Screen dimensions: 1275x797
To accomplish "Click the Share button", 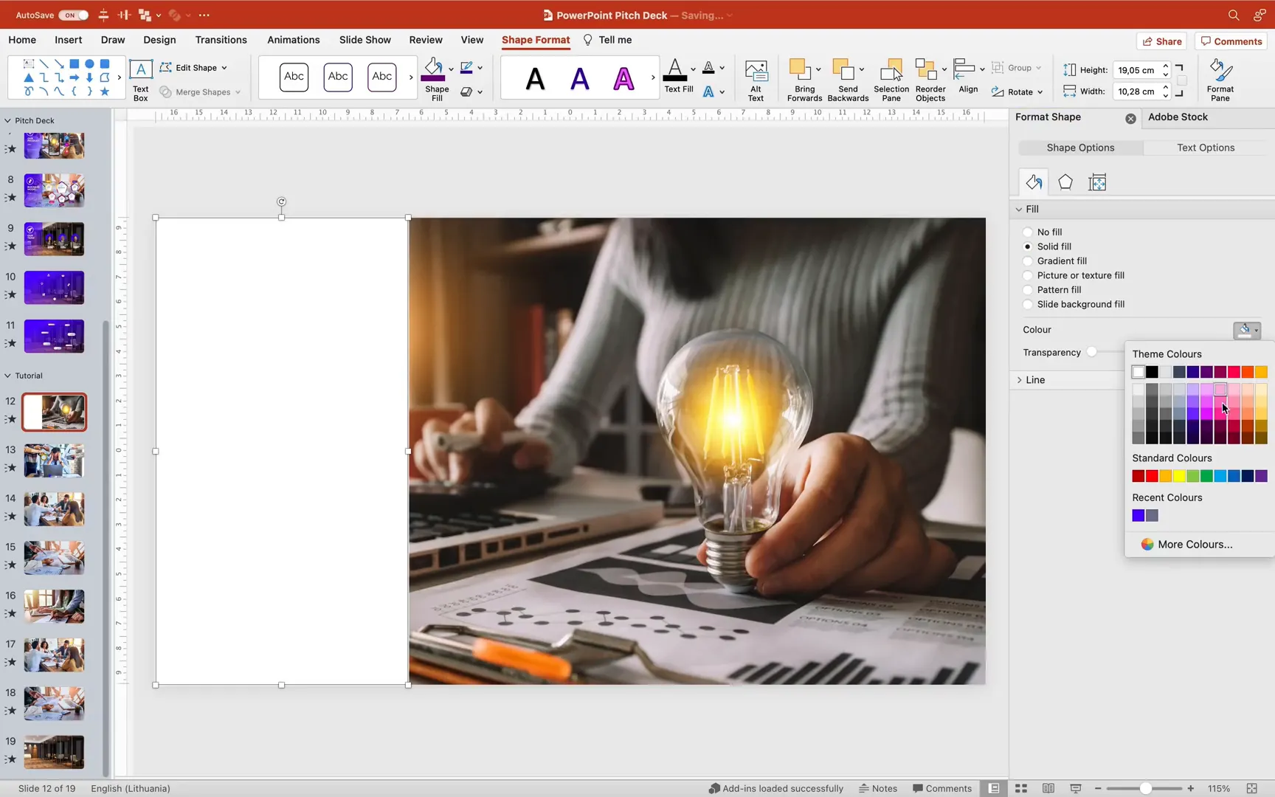I will point(1161,41).
